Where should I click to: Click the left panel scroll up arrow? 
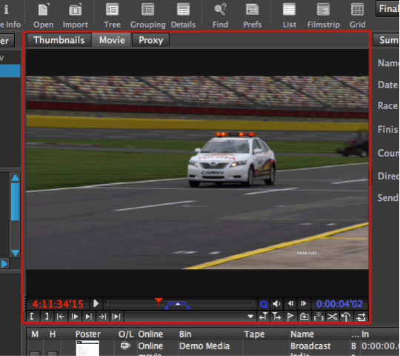16,178
